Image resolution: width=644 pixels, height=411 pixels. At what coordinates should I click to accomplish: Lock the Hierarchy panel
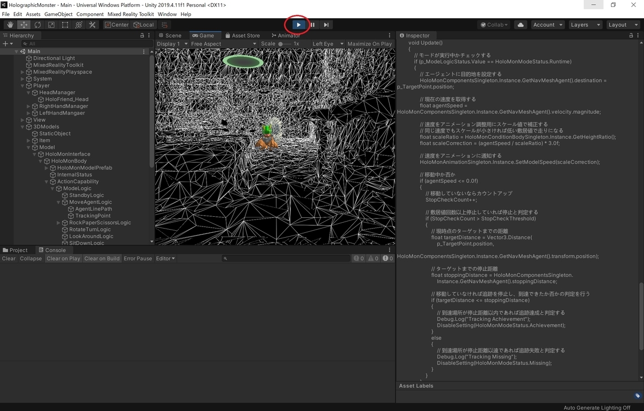pos(142,35)
